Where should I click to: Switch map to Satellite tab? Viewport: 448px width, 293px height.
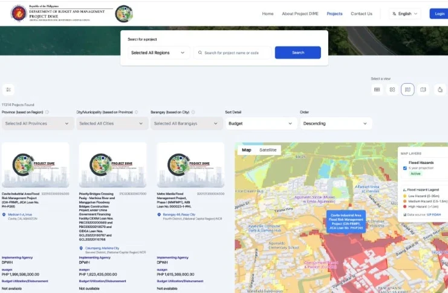(268, 150)
